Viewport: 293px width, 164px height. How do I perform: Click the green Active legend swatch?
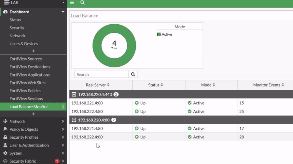click(x=159, y=34)
